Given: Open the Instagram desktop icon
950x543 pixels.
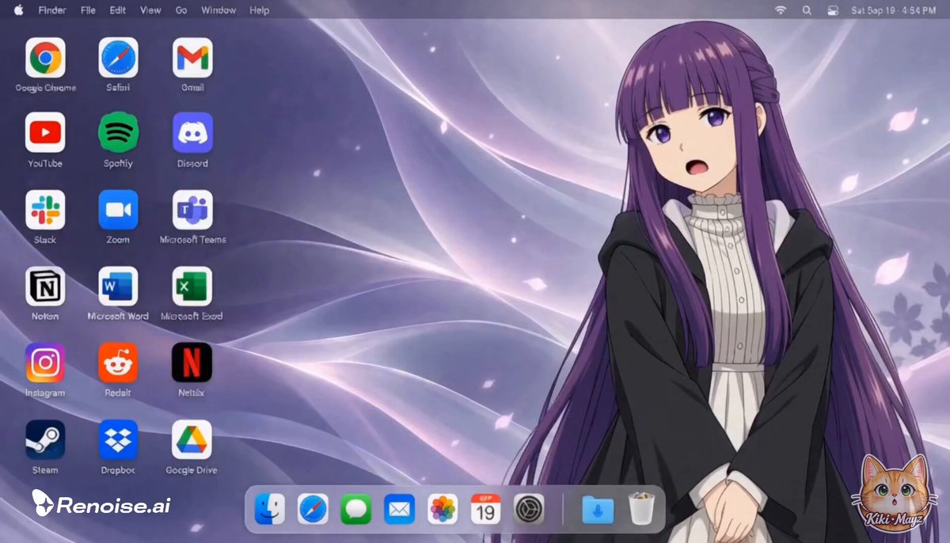Looking at the screenshot, I should (x=45, y=363).
